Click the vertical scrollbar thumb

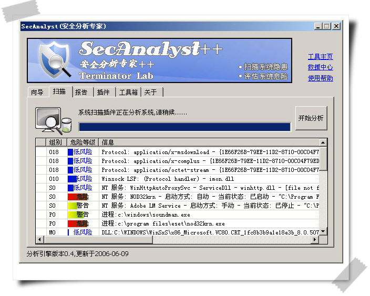pos(323,158)
